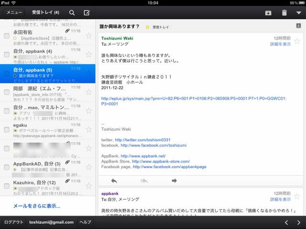Star the 岡部 源紀 conversation
The width and height of the screenshot is (306, 229).
click(89, 92)
